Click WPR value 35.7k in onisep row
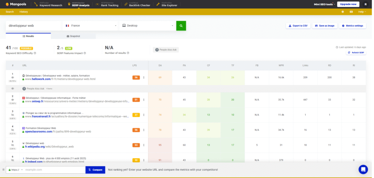The image size is (374, 178). tap(281, 100)
